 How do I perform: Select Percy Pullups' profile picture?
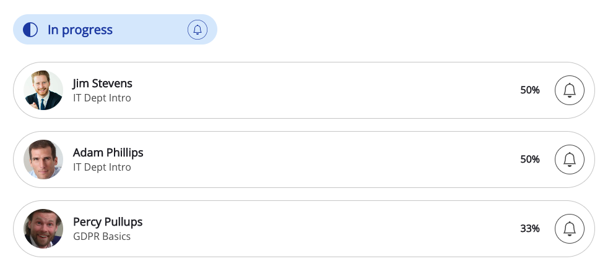(43, 229)
